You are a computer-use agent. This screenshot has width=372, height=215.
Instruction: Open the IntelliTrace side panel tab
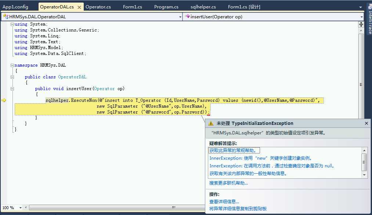pos(369,19)
